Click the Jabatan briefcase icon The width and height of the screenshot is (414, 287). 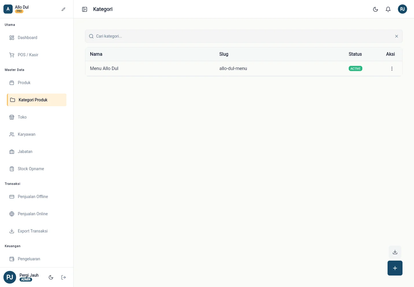point(12,152)
